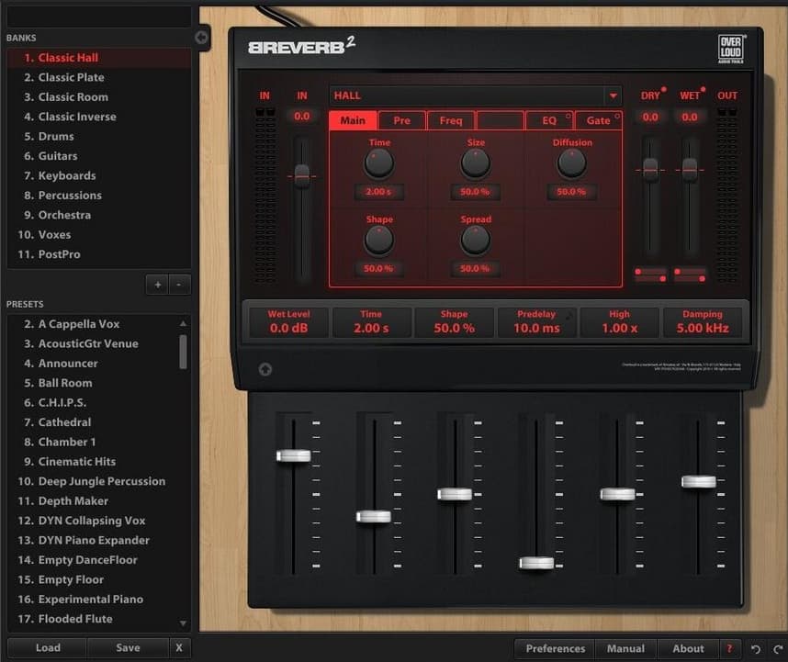788x662 pixels.
Task: Toggle the Gate tab power indicator
Action: 617,116
